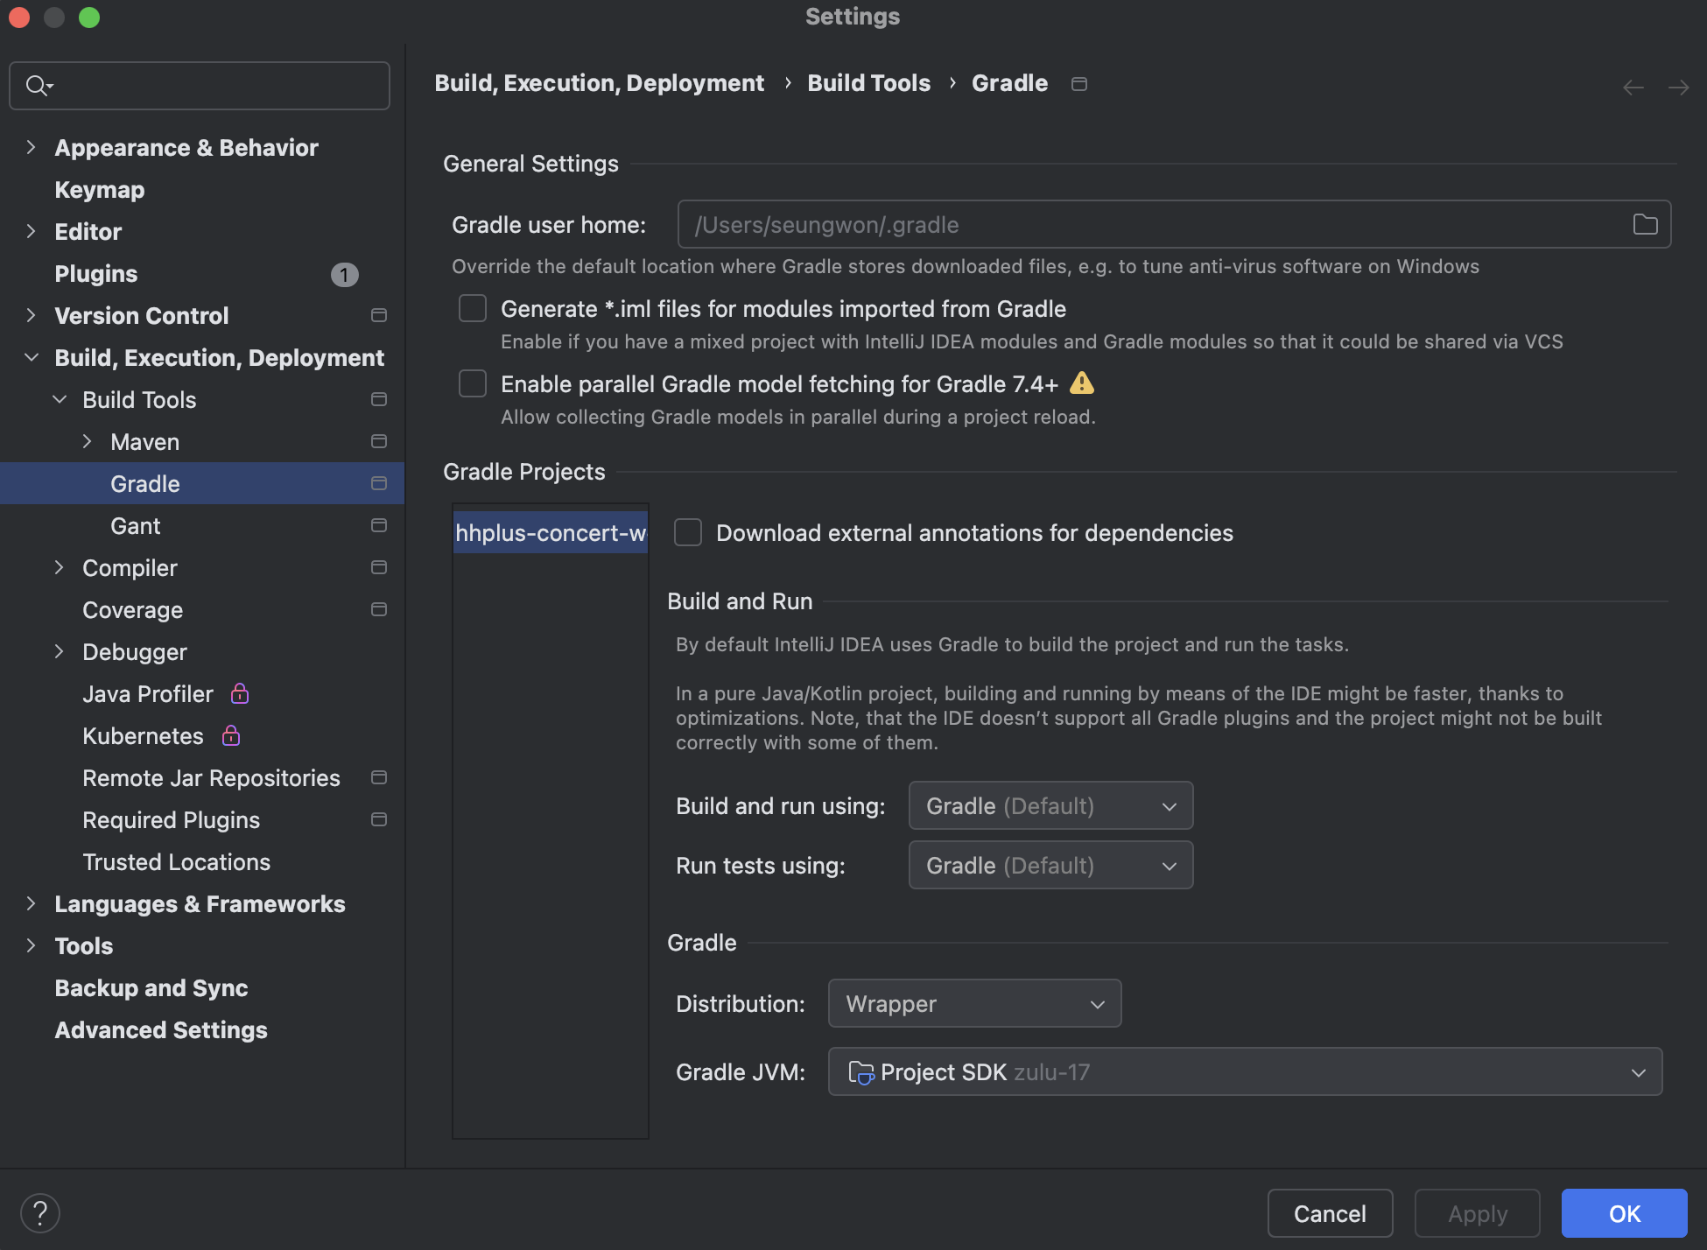Select Compiler in the settings tree
Screen dimensions: 1707x1250
[x=130, y=568]
